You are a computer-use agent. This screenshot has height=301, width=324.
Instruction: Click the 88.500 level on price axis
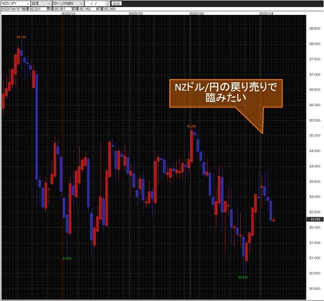[x=315, y=28]
